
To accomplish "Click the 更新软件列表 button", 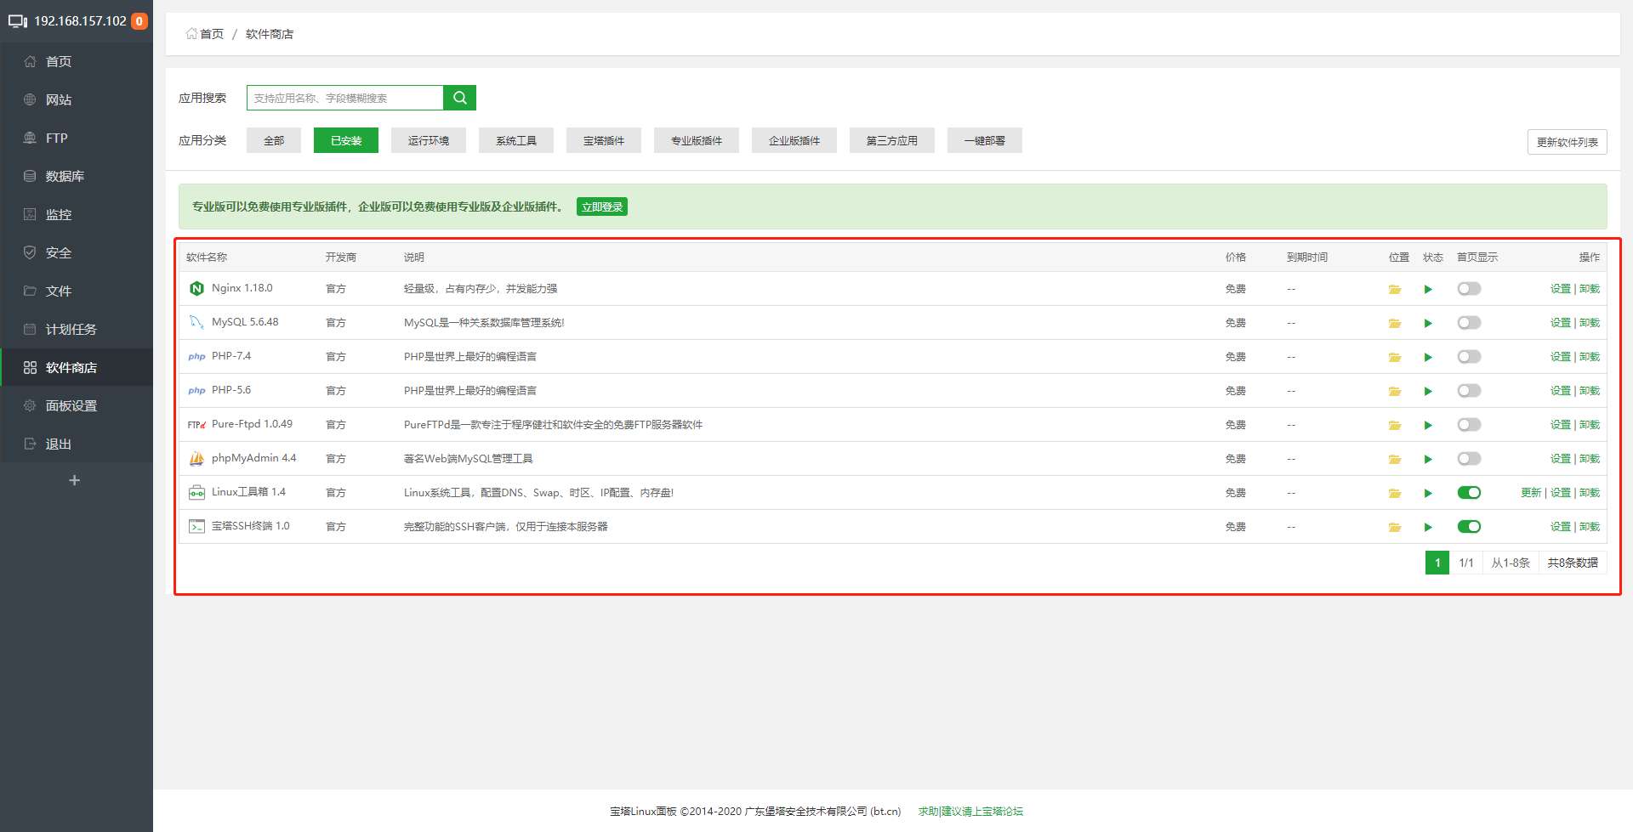I will click(1567, 142).
